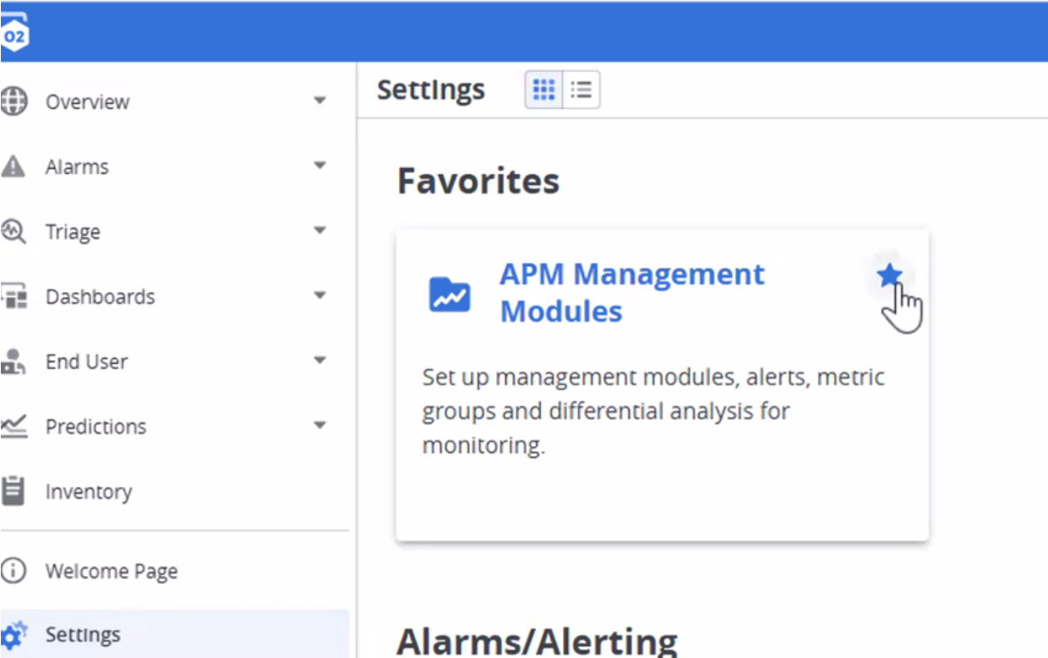This screenshot has width=1048, height=658.
Task: Click the Inventory clipboard icon
Action: pyautogui.click(x=13, y=491)
